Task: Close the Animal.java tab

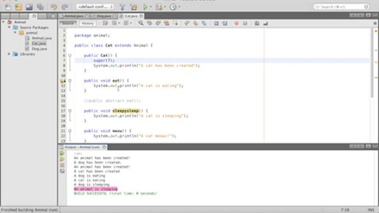Action: click(x=86, y=16)
